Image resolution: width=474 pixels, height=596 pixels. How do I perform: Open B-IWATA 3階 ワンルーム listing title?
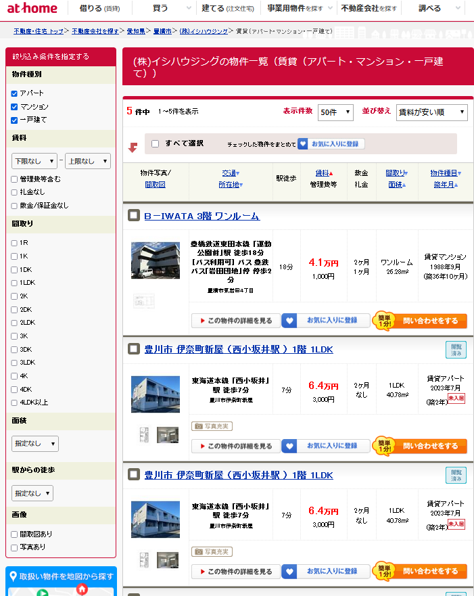(x=202, y=216)
